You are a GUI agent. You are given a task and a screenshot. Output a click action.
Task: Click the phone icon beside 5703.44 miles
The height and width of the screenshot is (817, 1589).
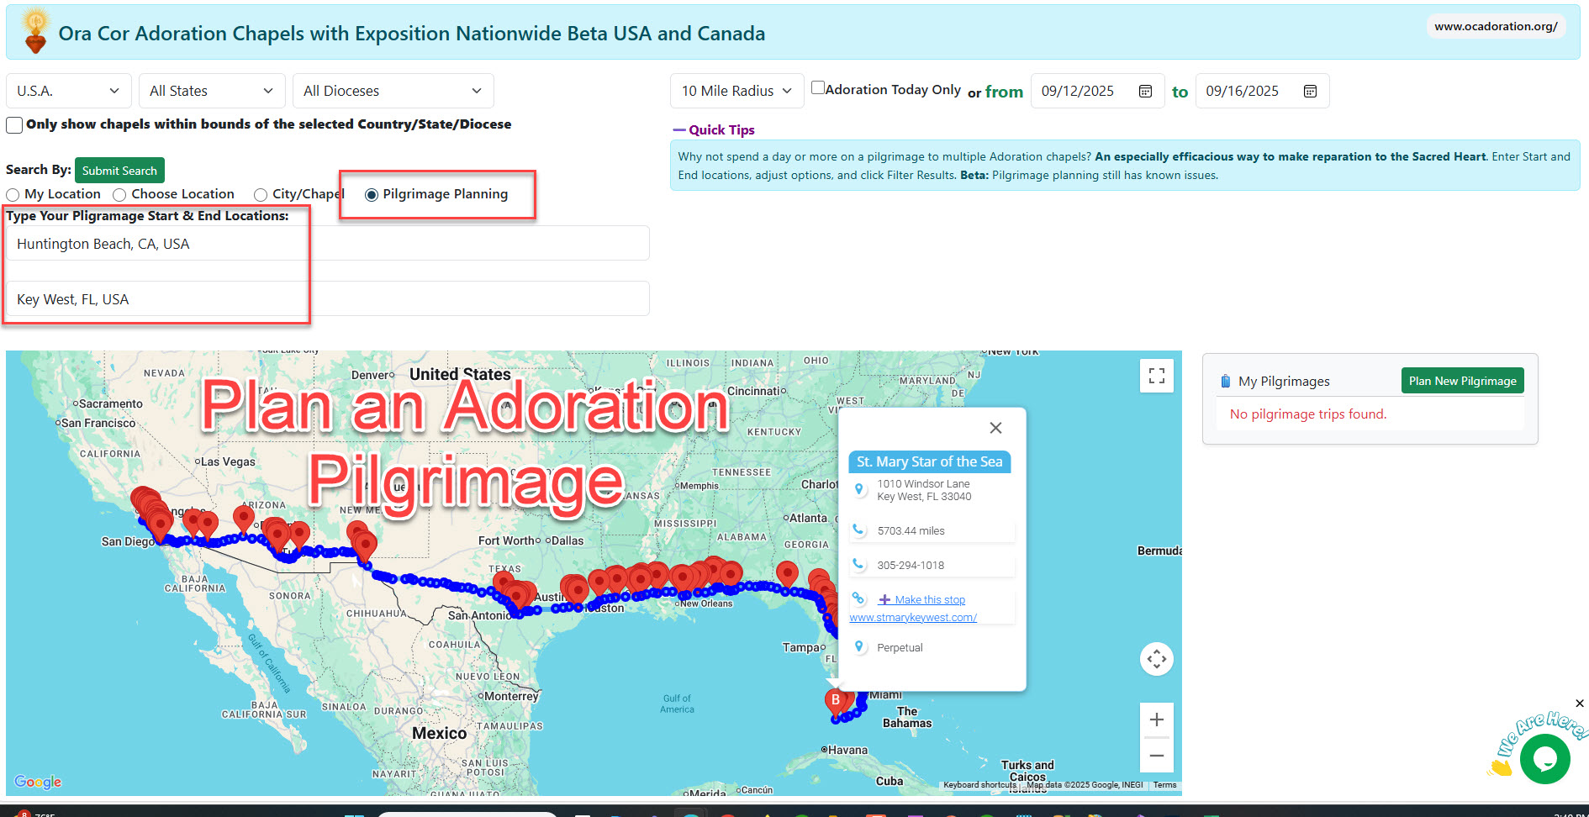(858, 530)
